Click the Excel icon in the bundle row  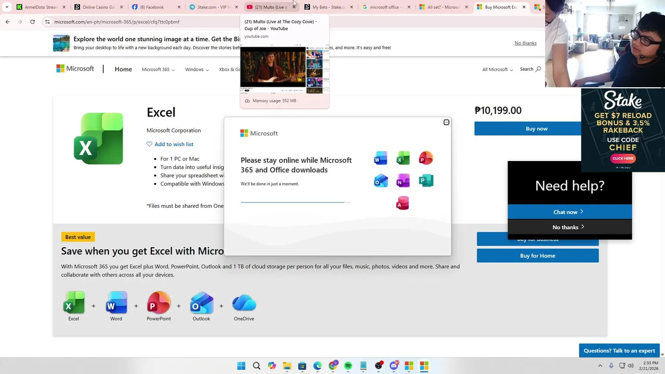(x=74, y=303)
